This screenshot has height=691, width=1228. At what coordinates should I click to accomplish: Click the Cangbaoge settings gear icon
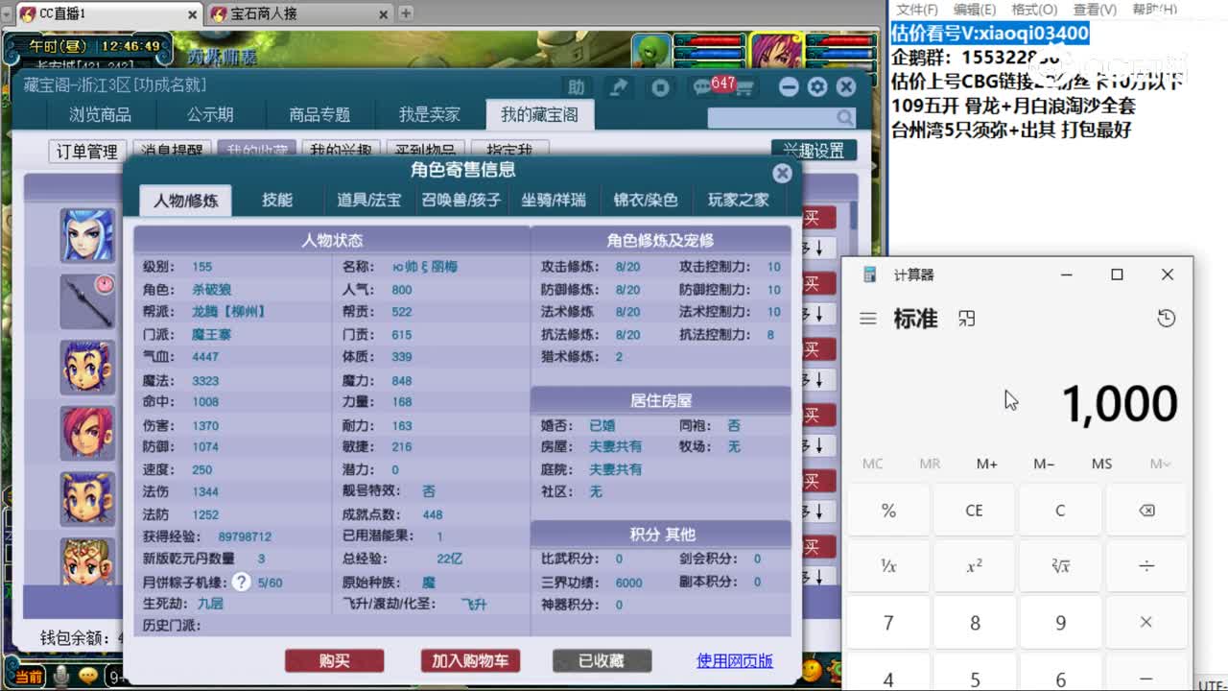pos(817,86)
